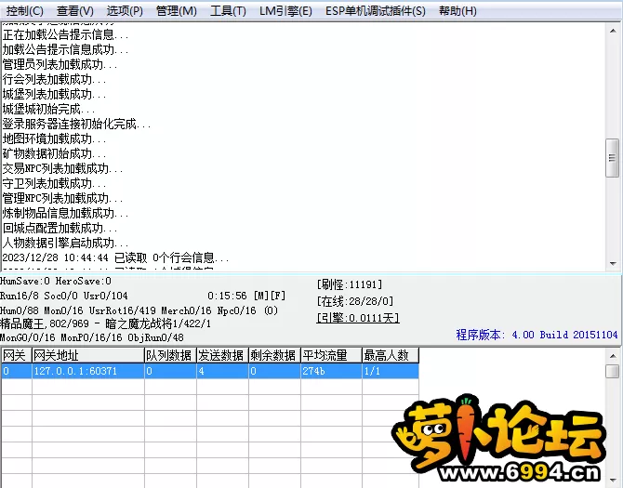Click log line 人物数据引擎启动成功
Viewport: 623px width, 488px height.
(x=66, y=243)
